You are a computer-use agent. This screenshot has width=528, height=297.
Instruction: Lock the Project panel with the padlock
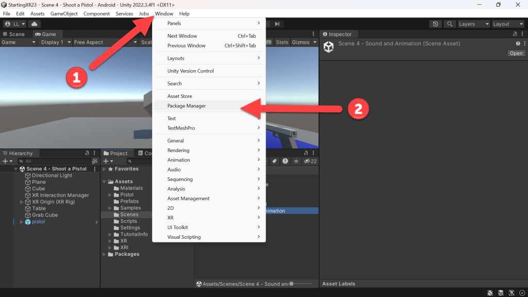(x=306, y=153)
